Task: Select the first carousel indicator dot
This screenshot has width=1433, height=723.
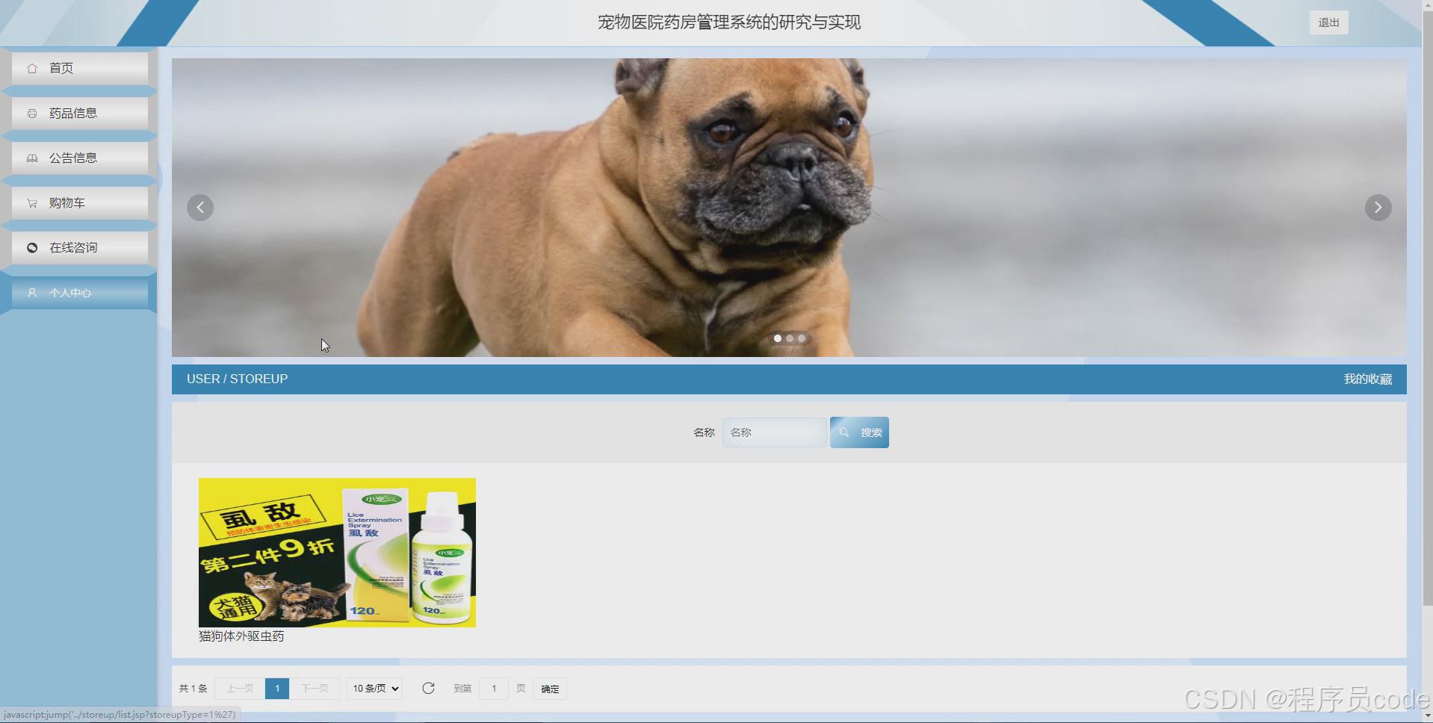Action: pos(778,338)
